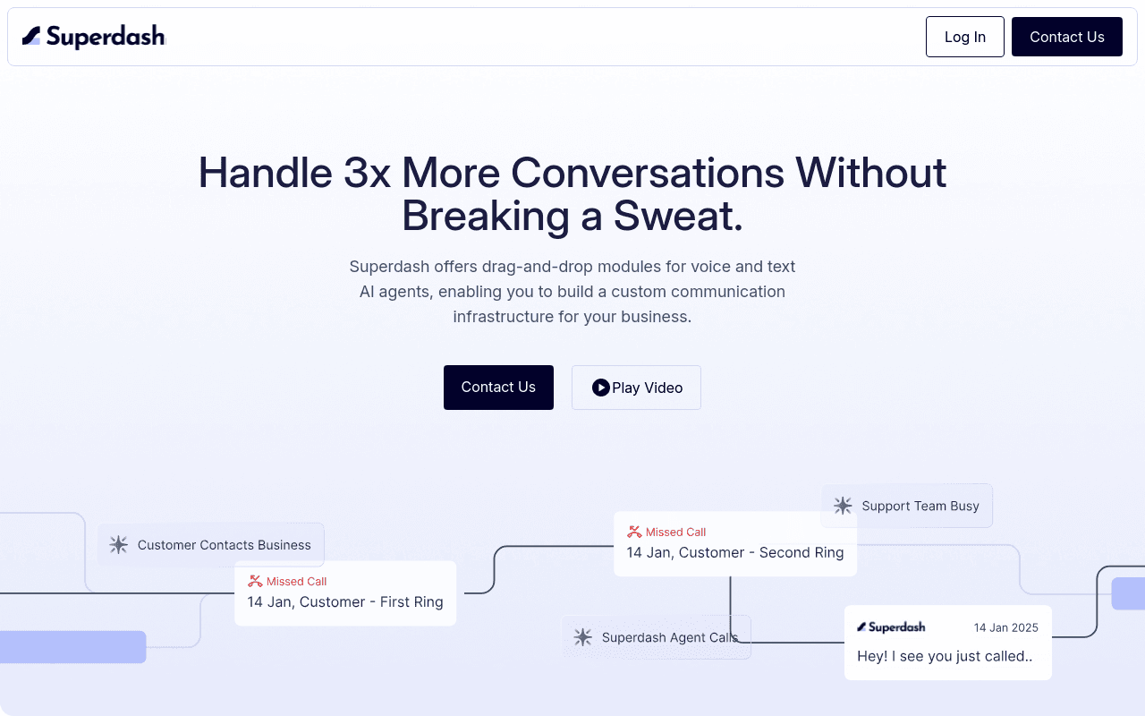Click the play circle icon beside Play Video
Viewport: 1145px width, 716px height.
601,388
